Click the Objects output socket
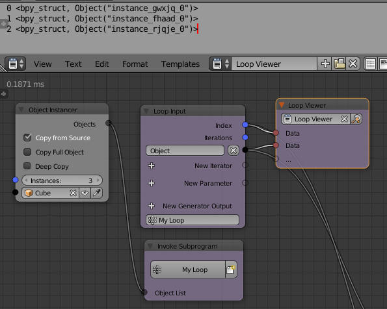This screenshot has height=309, width=387. click(109, 123)
